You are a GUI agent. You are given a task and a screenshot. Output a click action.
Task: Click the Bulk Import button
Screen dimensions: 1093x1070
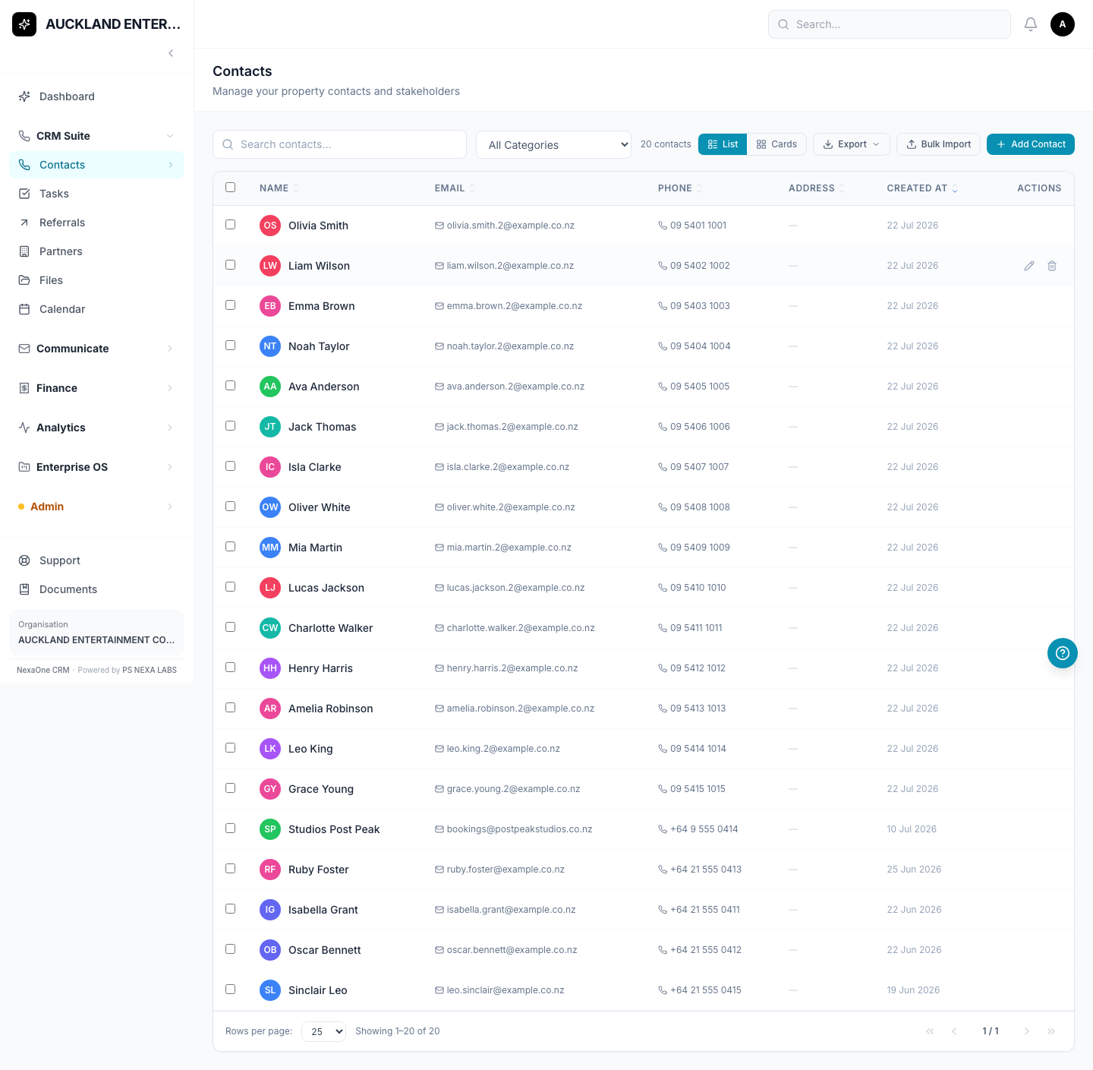938,144
